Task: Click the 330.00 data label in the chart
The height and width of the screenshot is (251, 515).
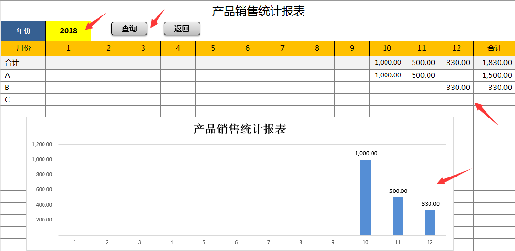Action: [430, 204]
